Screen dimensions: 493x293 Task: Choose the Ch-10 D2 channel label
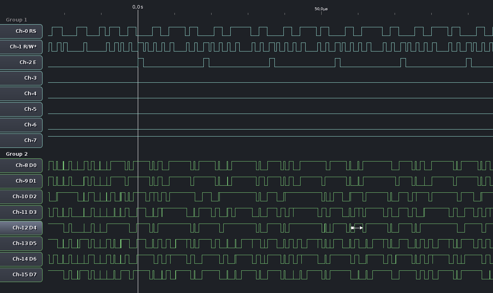(x=21, y=197)
